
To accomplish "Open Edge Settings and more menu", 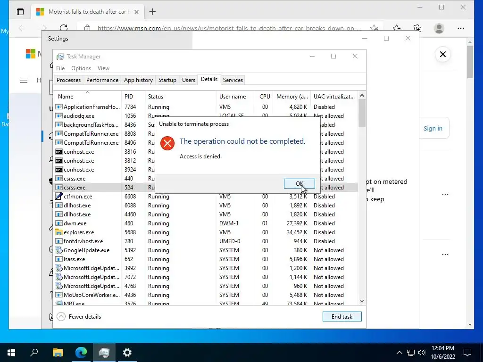I will click(x=460, y=28).
